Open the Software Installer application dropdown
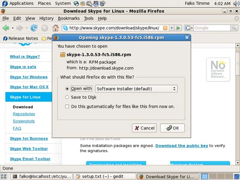The width and height of the screenshot is (240, 180). tap(136, 89)
